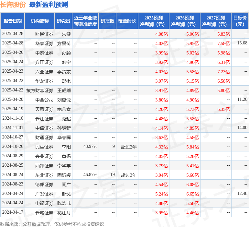Click researcher 陈浩武
Viewport: 249px width, 227px height.
[x=64, y=203]
